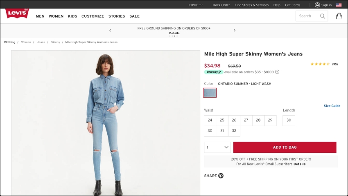This screenshot has height=196, width=348.
Task: Select waist size 31
Action: point(222,131)
